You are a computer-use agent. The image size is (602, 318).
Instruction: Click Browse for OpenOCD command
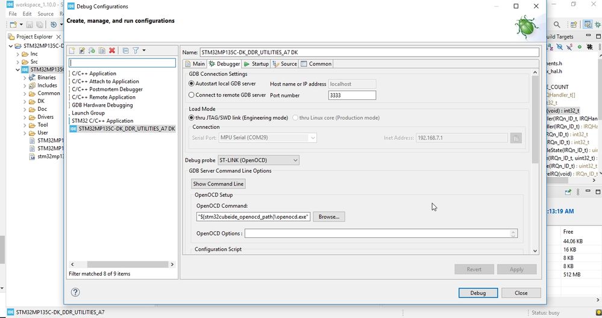(328, 217)
